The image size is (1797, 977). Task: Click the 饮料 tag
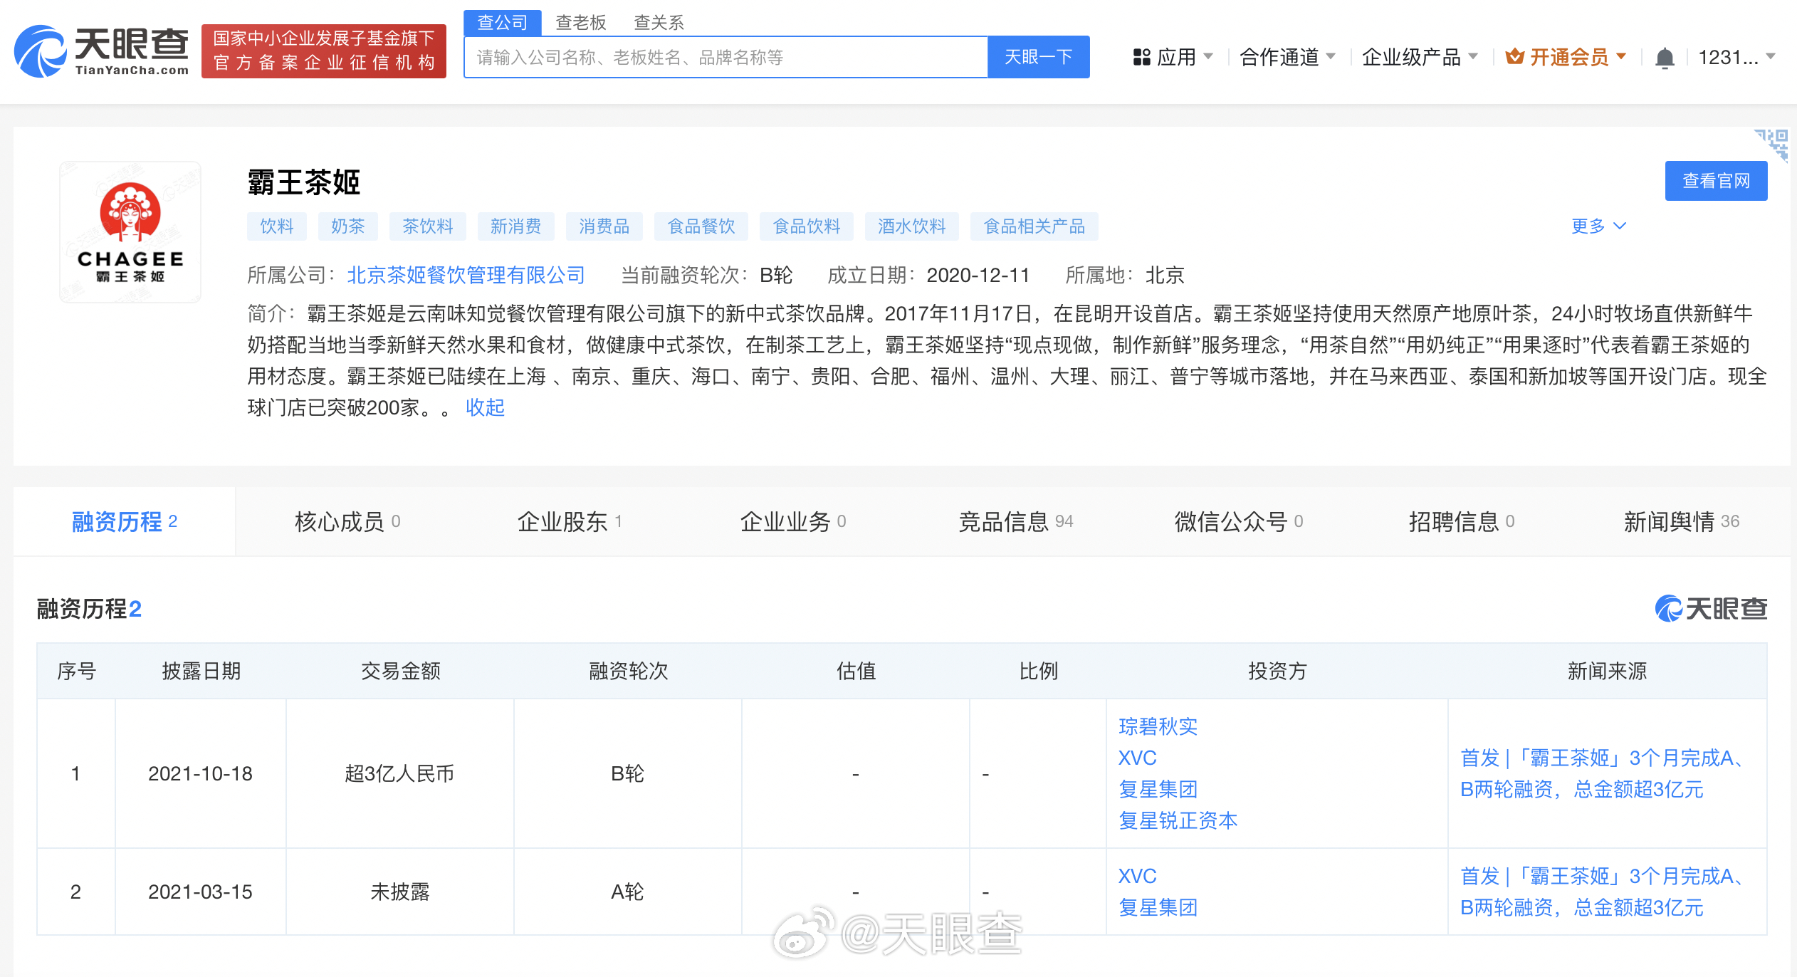click(x=277, y=226)
